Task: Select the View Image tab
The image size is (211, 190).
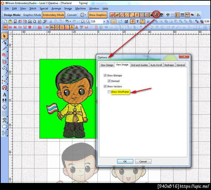Action: tap(122, 65)
